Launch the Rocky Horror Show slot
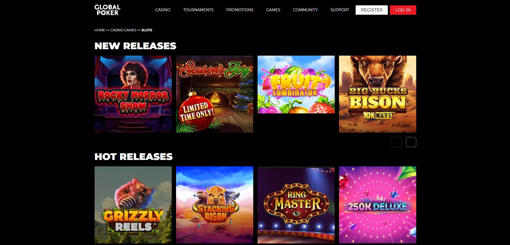The image size is (510, 245). coord(133,94)
